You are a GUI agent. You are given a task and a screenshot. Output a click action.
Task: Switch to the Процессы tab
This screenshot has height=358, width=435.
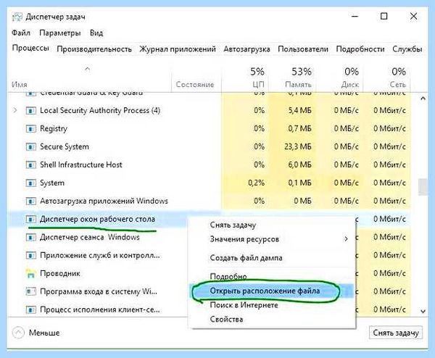pyautogui.click(x=30, y=48)
